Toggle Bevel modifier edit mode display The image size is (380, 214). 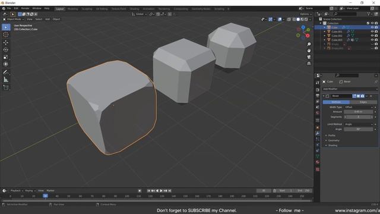coord(354,96)
